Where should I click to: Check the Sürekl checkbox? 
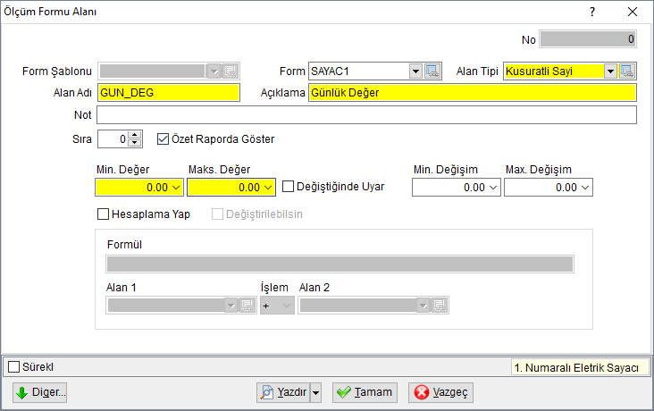(13, 366)
